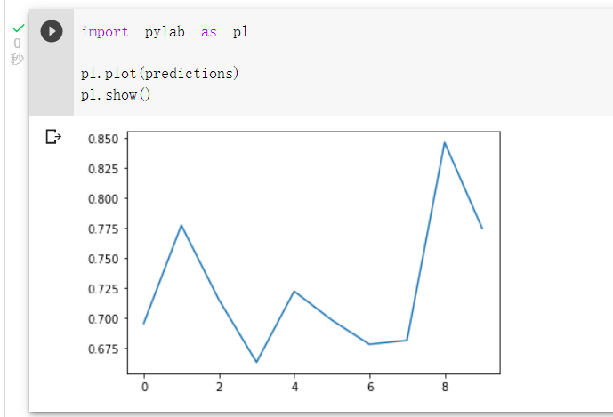
Task: Click the output toggle arrow icon
Action: tap(53, 137)
